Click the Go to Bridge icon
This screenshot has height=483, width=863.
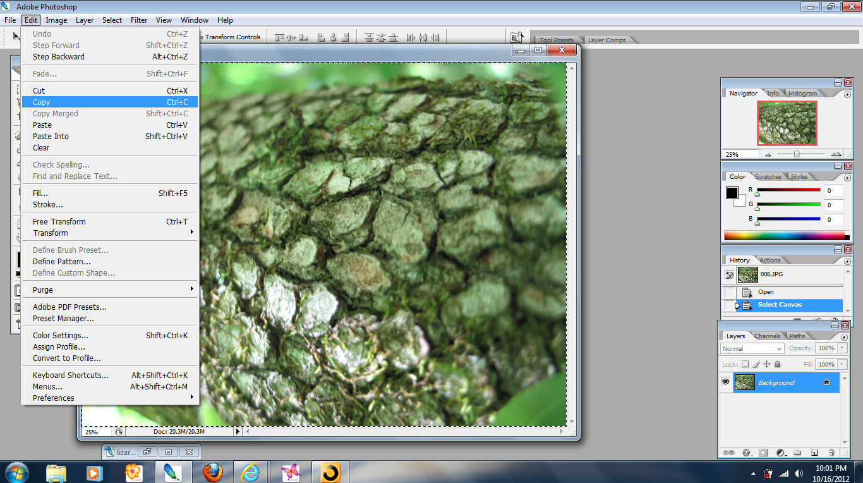517,38
